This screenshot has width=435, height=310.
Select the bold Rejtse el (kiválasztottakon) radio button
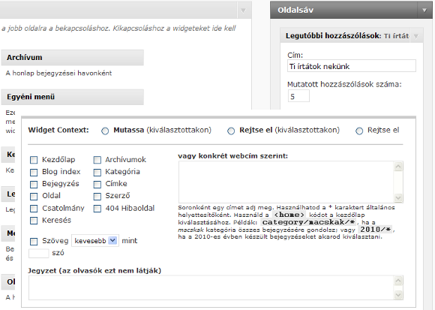click(231, 131)
